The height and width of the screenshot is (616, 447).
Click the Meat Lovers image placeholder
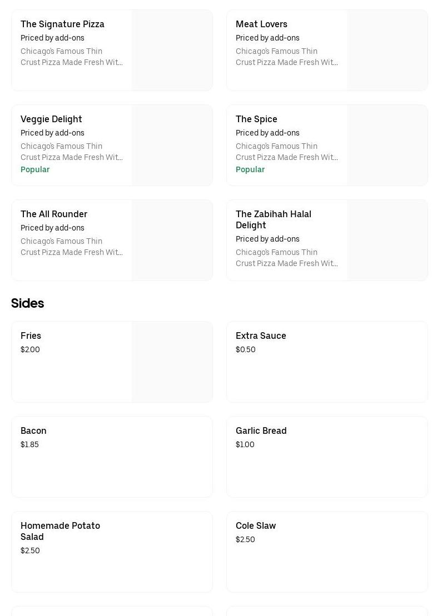point(387,51)
